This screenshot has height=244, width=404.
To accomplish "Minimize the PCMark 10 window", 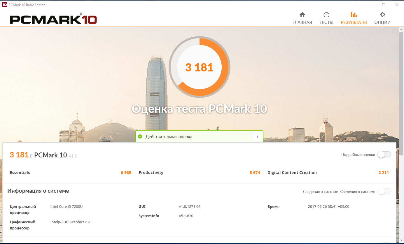I will 370,5.
